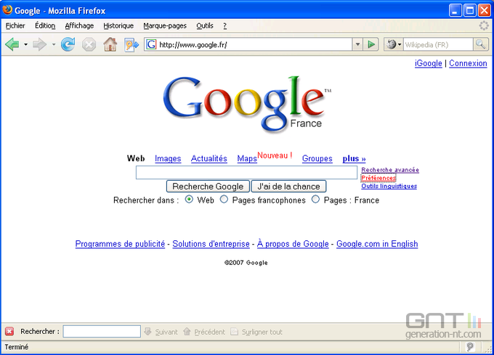
Task: Open the Marque-pages menu
Action: (x=165, y=25)
